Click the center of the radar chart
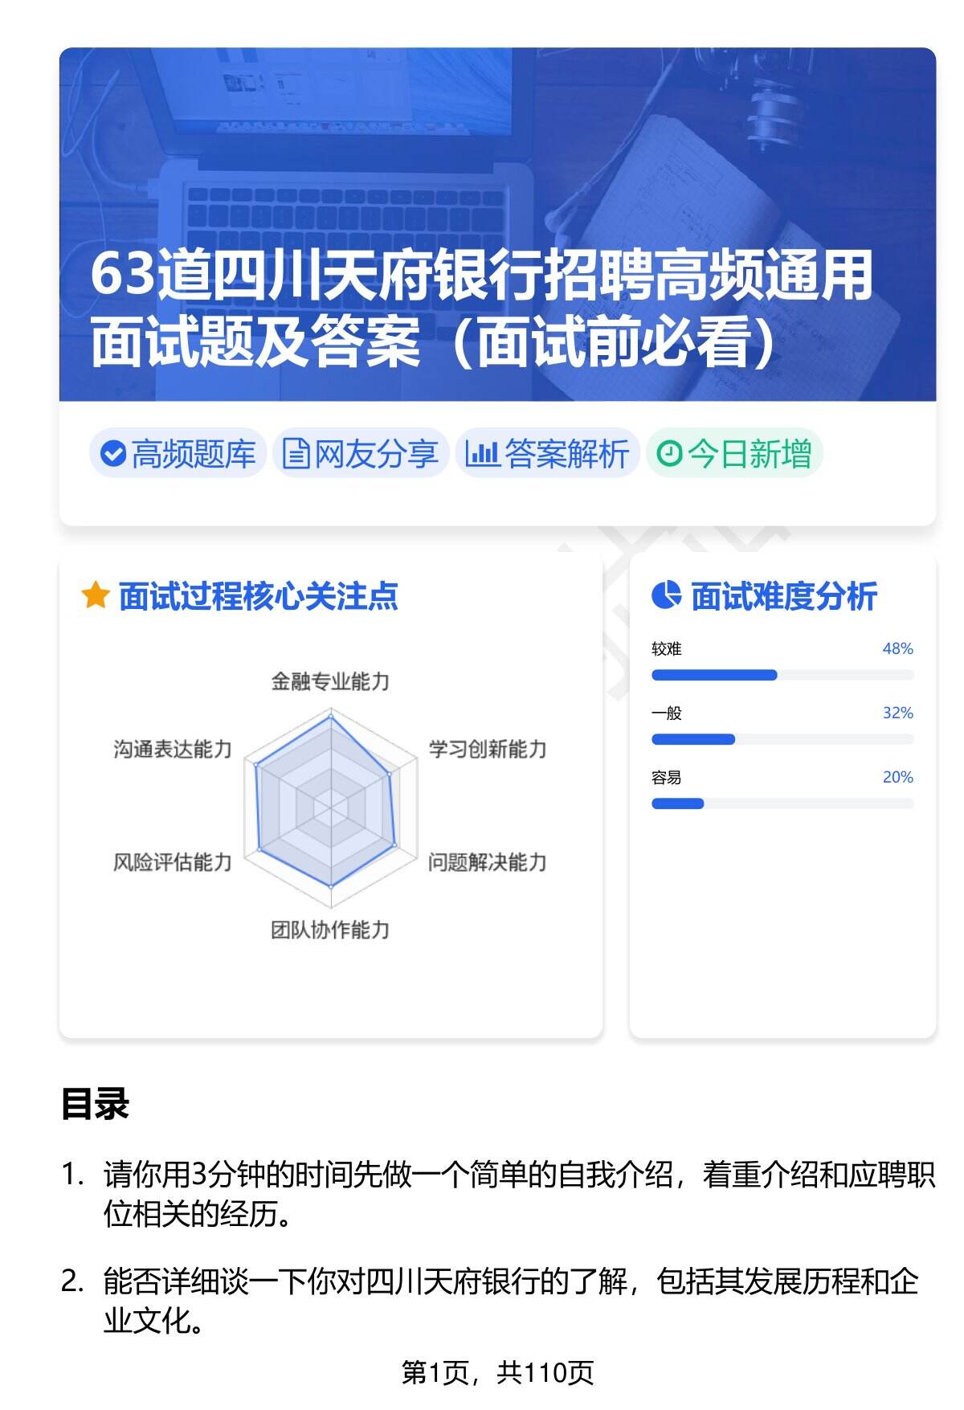Screen dimensions: 964x1410 pyautogui.click(x=330, y=807)
